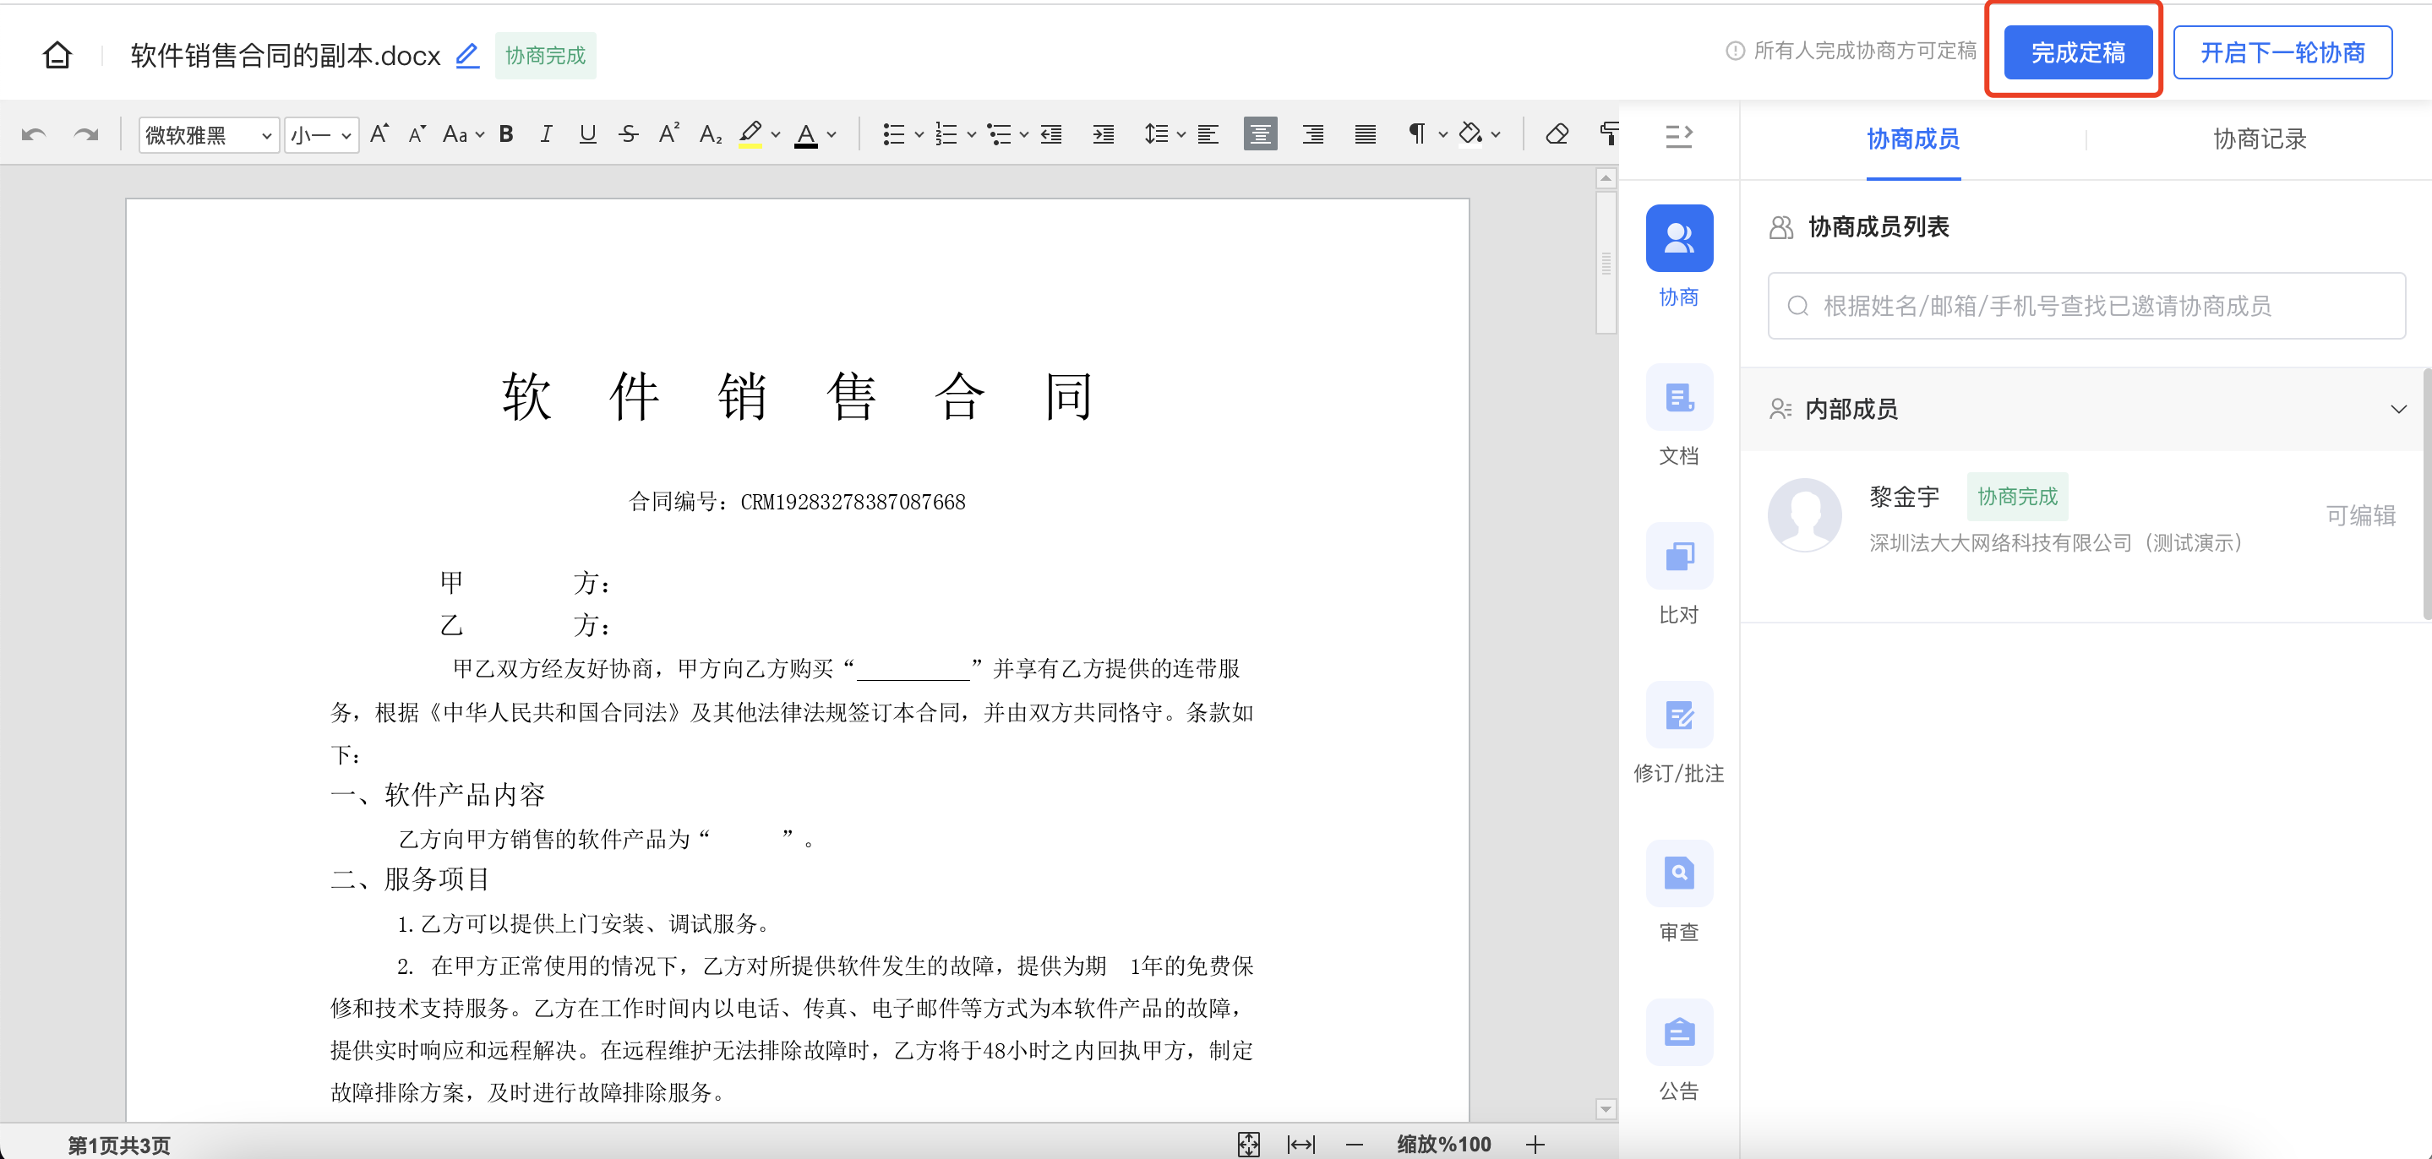Toggle full page fit icon

click(x=1248, y=1144)
